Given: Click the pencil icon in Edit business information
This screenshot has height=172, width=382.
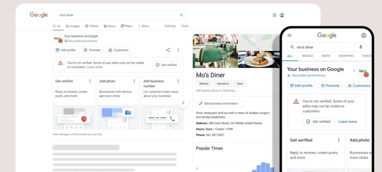Looking at the screenshot, I should click(201, 104).
